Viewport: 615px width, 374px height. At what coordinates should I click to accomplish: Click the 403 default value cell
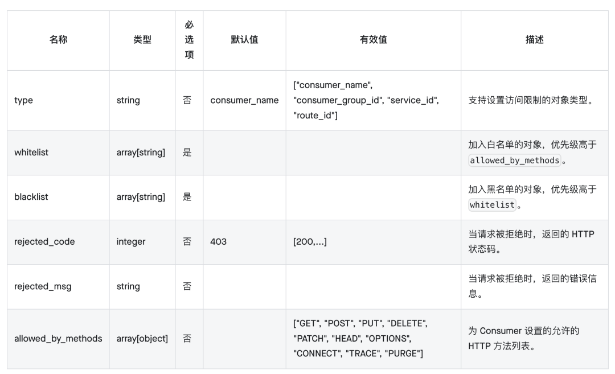[218, 241]
